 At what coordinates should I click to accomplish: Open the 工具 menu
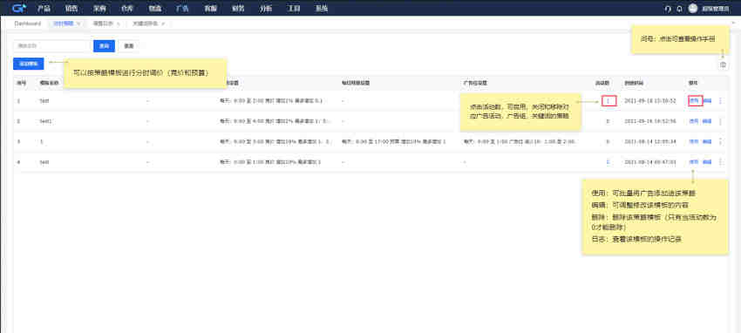click(x=294, y=8)
